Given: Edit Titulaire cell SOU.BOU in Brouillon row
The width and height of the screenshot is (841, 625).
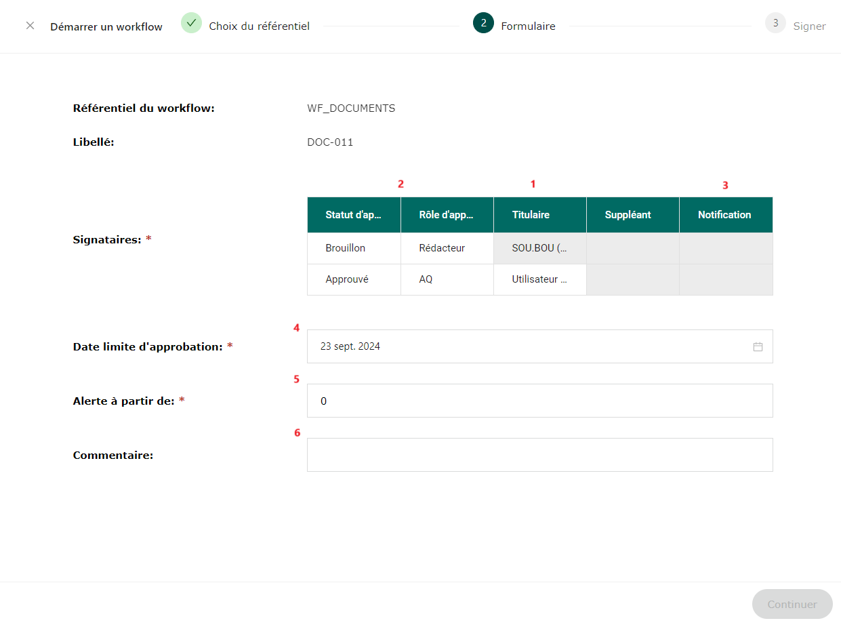Looking at the screenshot, I should (539, 248).
